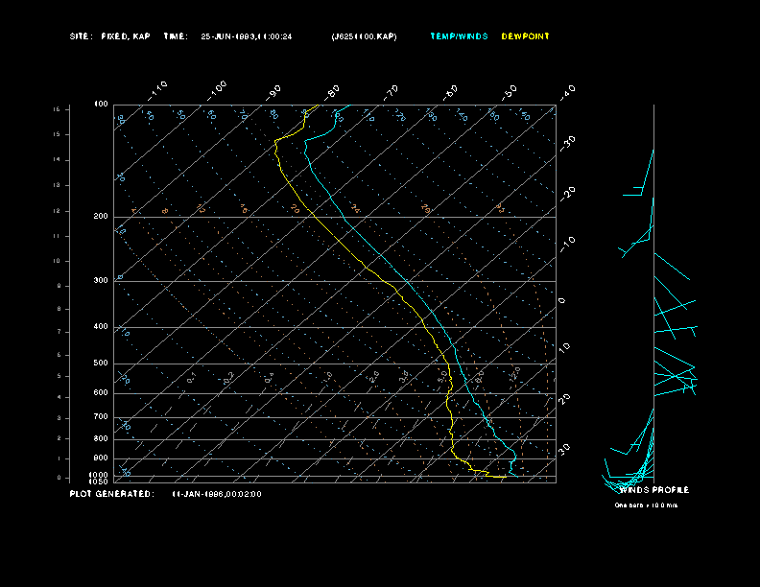Select the sounding date 25-JUN-1993,11:00:24
This screenshot has width=760, height=587.
[247, 36]
